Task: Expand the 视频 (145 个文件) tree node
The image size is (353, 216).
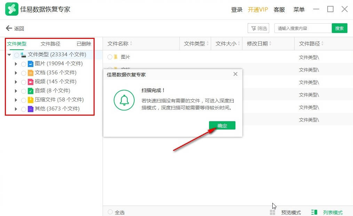Action: tap(16, 82)
